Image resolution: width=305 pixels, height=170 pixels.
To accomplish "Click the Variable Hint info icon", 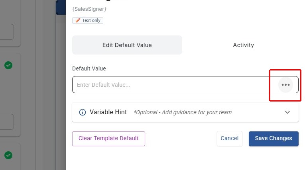I will (x=83, y=112).
